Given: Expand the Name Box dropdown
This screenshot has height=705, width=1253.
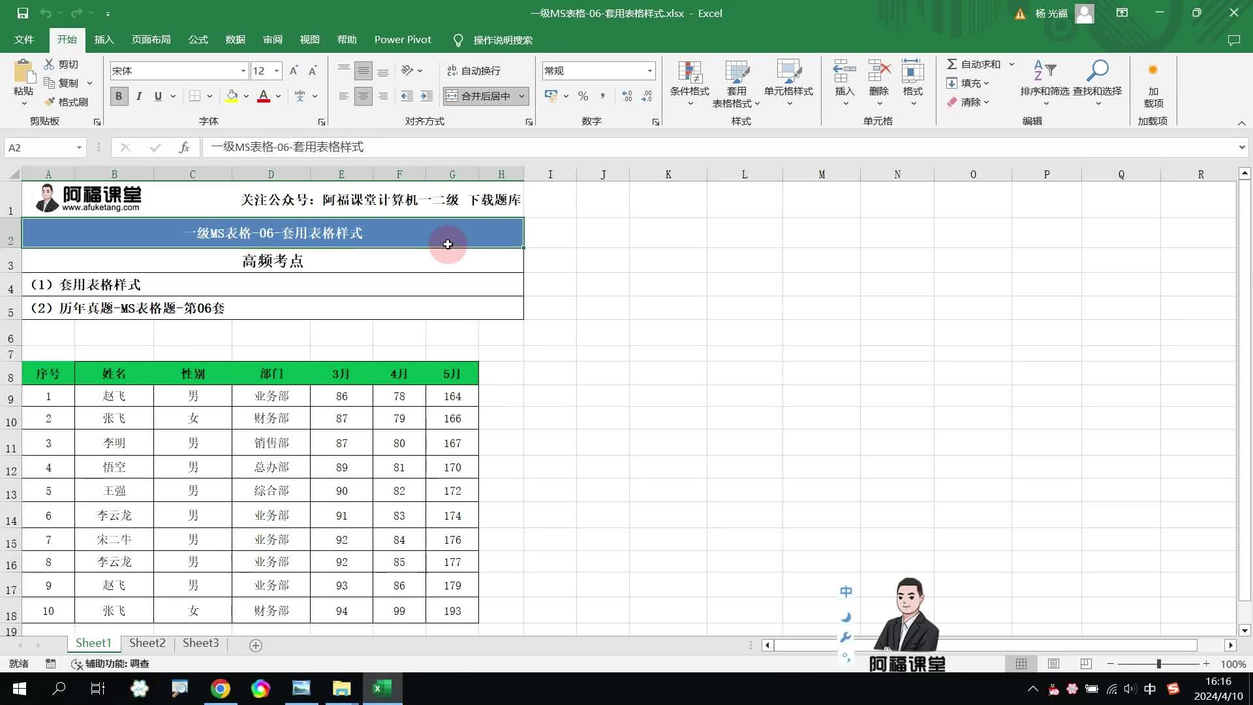Looking at the screenshot, I should pos(79,148).
